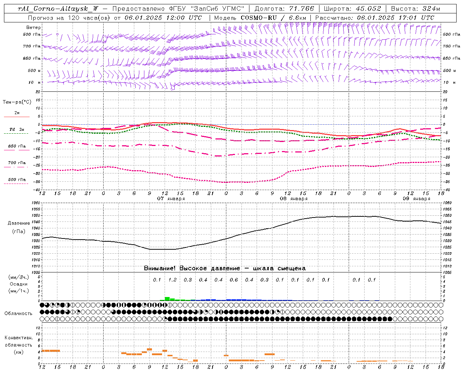This screenshot has height=370, width=462.
Task: Click the 07 января date label
Action: [x=171, y=198]
